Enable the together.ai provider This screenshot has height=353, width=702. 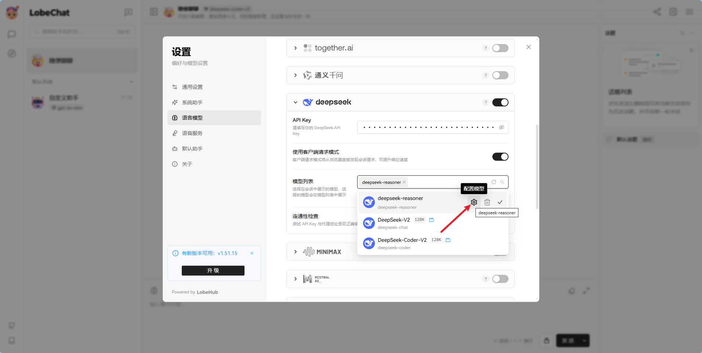point(500,48)
